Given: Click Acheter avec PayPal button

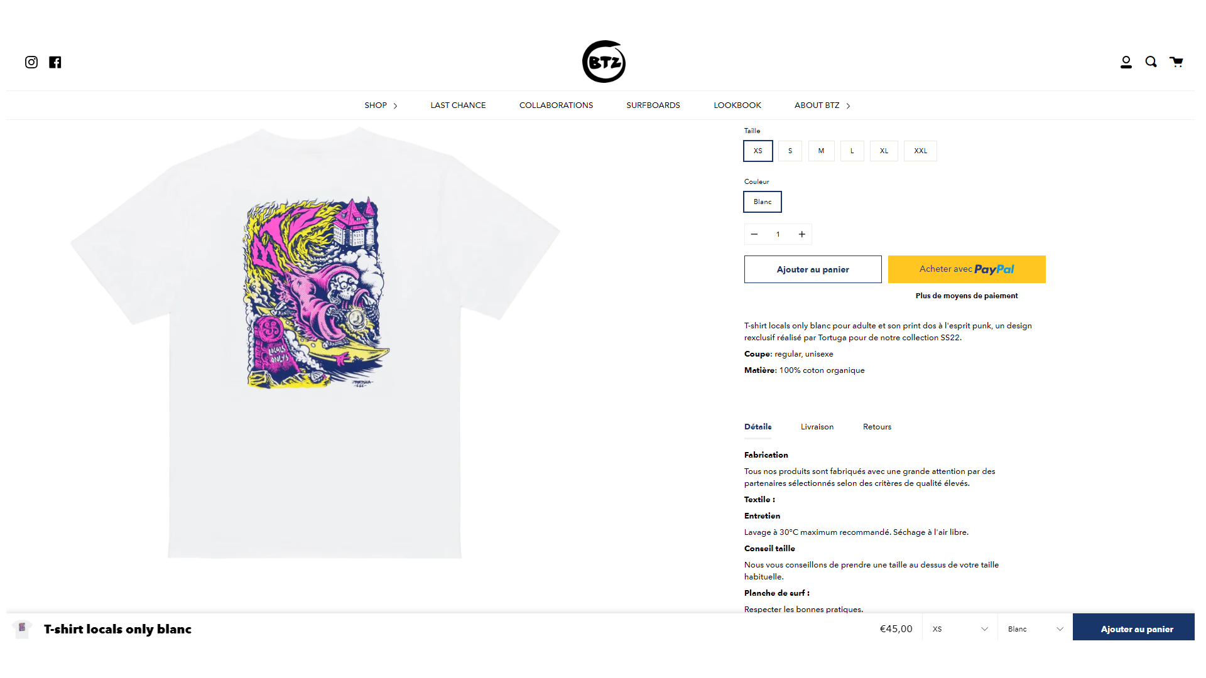Looking at the screenshot, I should pos(967,269).
